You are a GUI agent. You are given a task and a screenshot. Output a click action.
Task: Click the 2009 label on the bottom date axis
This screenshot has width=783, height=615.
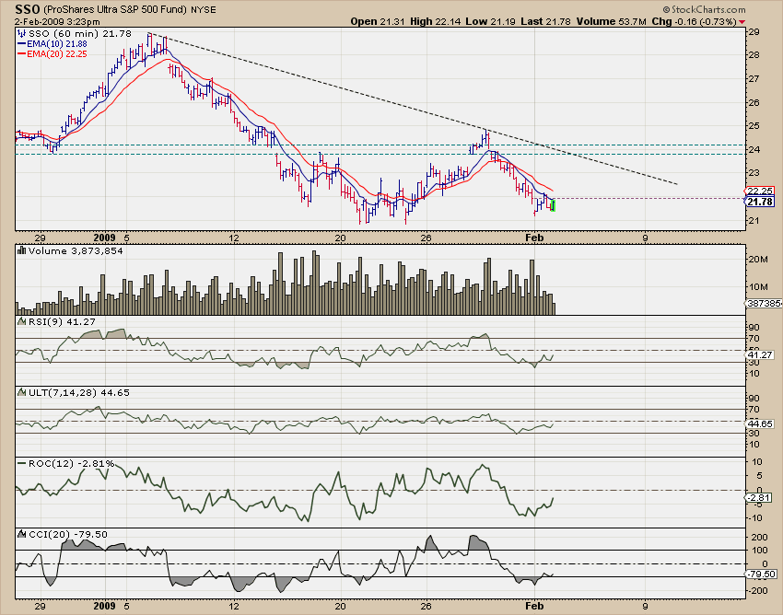pos(104,606)
